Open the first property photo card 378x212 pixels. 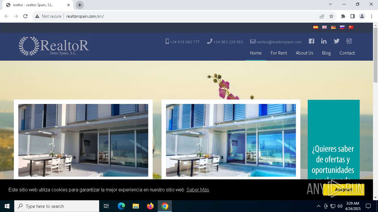83,140
